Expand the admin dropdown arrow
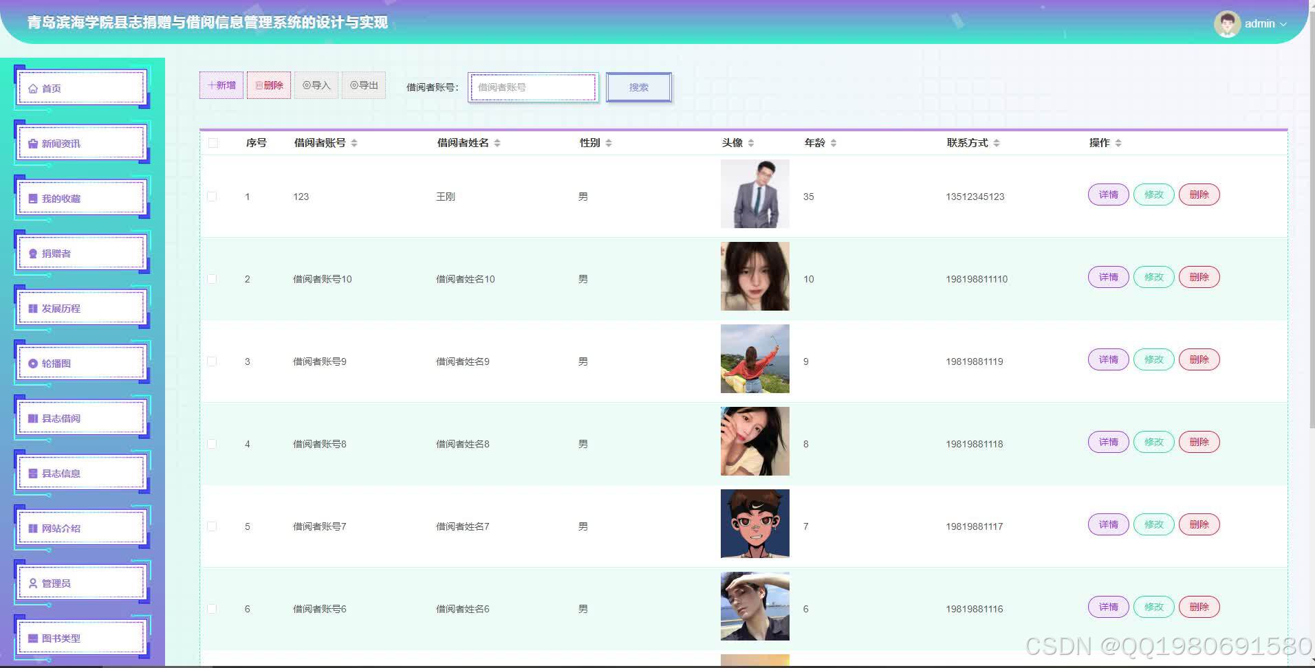1315x668 pixels. tap(1283, 24)
